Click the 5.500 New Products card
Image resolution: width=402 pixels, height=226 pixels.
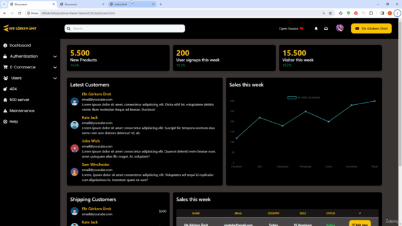pos(118,58)
